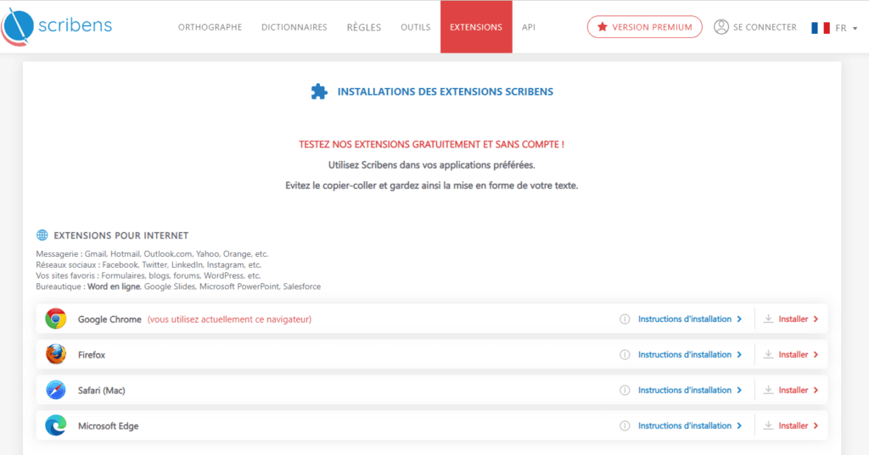The width and height of the screenshot is (869, 455).
Task: Open Instructions d'installation for Firefox
Action: coord(689,354)
